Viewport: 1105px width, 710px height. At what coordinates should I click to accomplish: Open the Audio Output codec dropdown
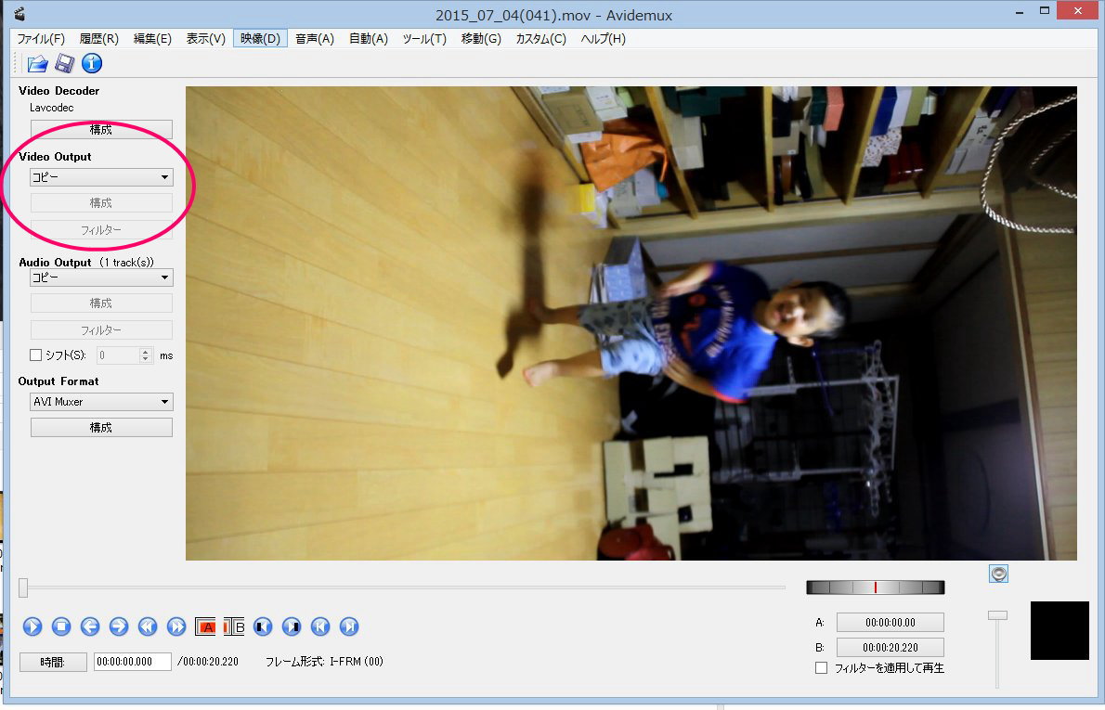click(101, 278)
